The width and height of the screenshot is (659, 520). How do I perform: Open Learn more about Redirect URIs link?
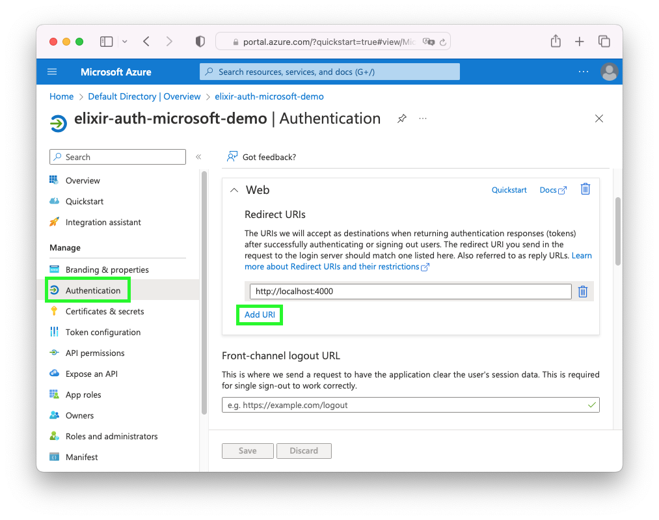pyautogui.click(x=336, y=267)
